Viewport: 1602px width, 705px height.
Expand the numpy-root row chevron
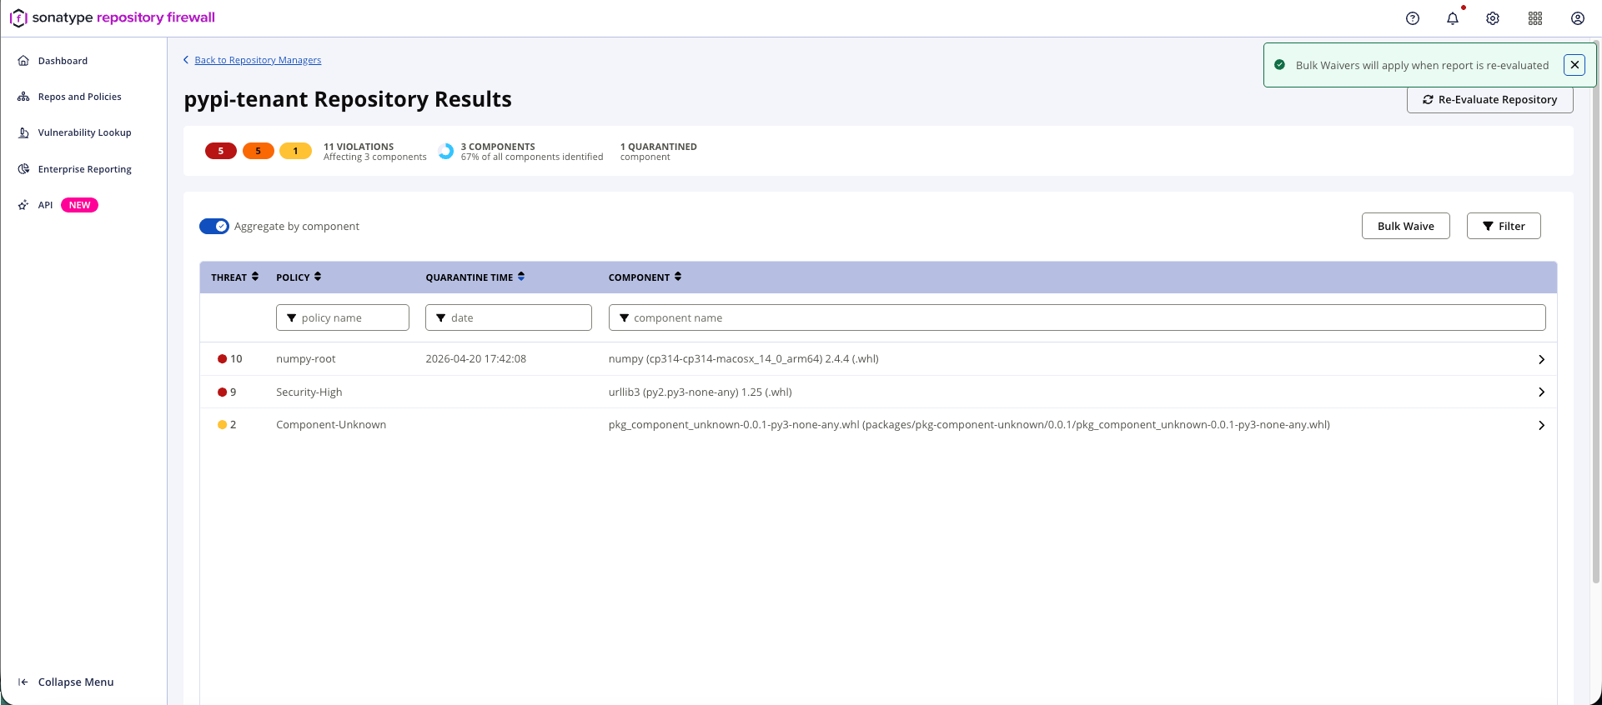click(x=1541, y=359)
